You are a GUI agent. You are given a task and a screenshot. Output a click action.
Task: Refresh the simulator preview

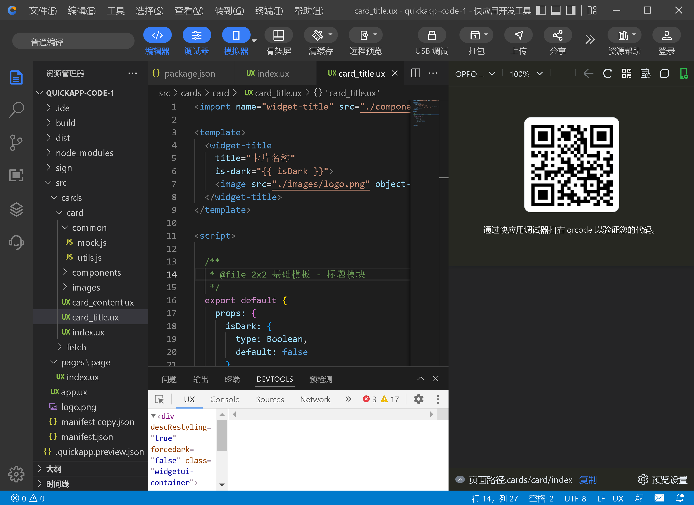pos(607,74)
